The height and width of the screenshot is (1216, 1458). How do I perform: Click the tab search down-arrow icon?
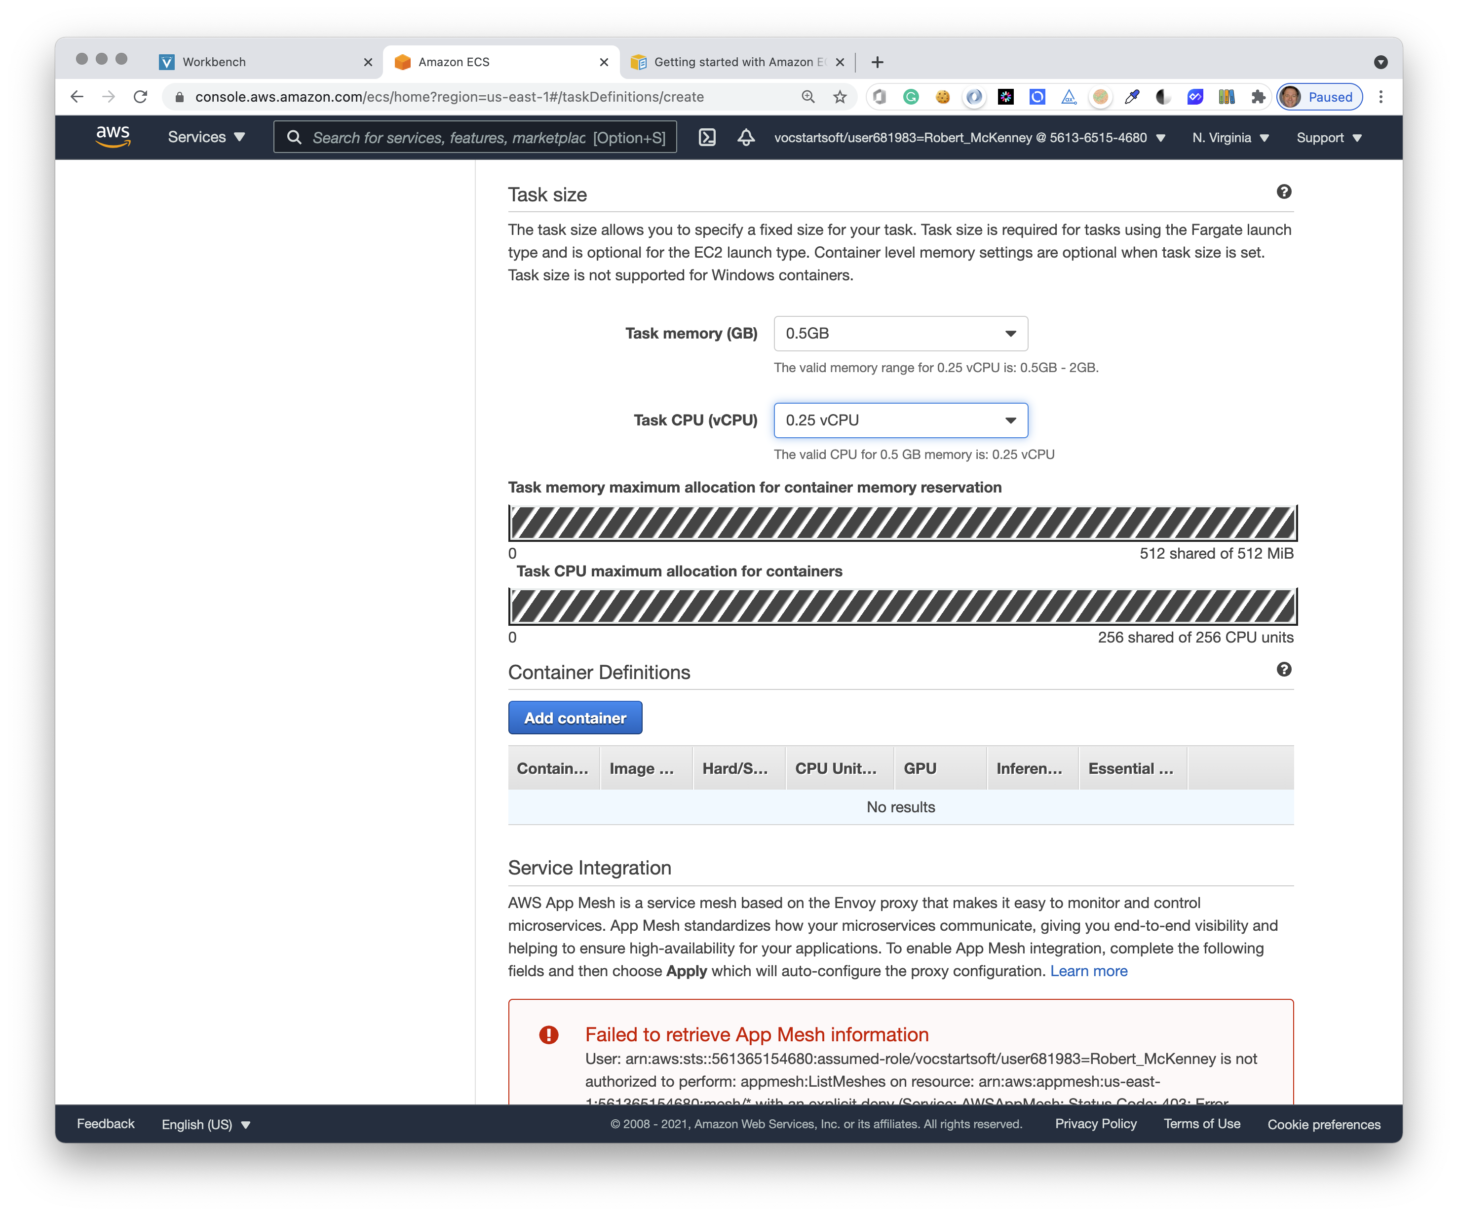coord(1381,63)
